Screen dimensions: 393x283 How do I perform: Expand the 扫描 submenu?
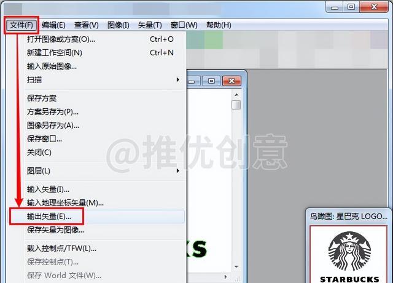(105, 80)
